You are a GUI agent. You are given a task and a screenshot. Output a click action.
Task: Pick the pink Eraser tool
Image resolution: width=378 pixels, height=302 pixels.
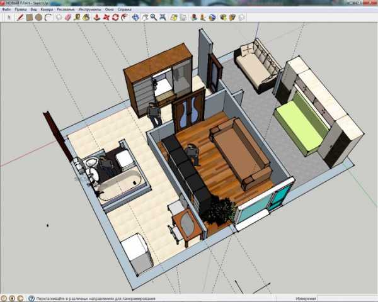(67, 18)
